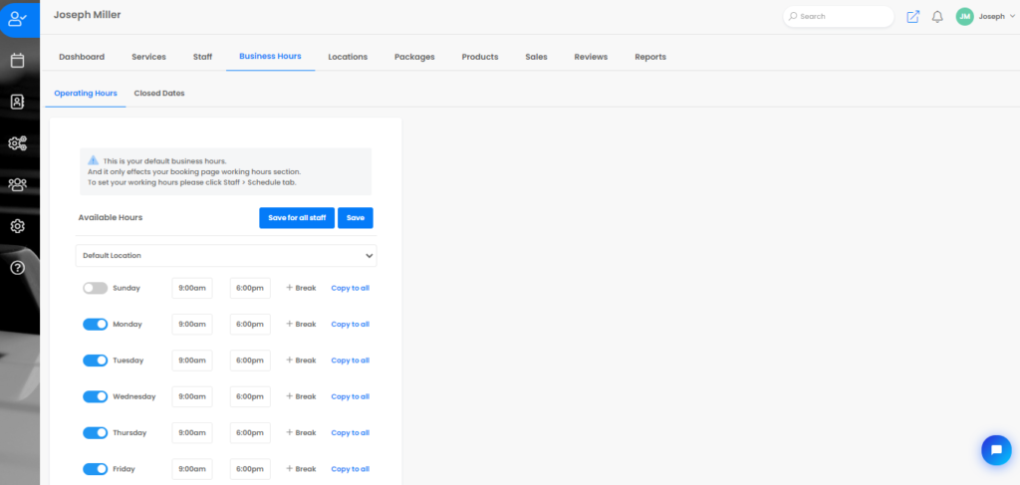Click the external link share icon
The height and width of the screenshot is (485, 1020).
click(x=913, y=17)
